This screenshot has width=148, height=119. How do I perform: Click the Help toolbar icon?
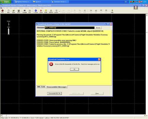coord(112,11)
